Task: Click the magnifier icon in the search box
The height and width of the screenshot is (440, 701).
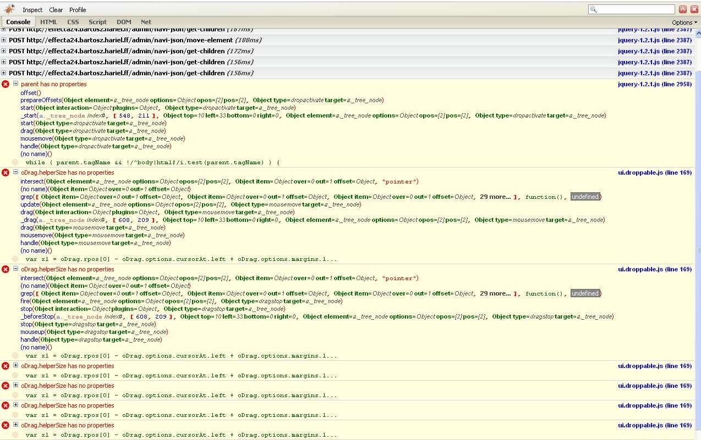Action: (x=594, y=9)
